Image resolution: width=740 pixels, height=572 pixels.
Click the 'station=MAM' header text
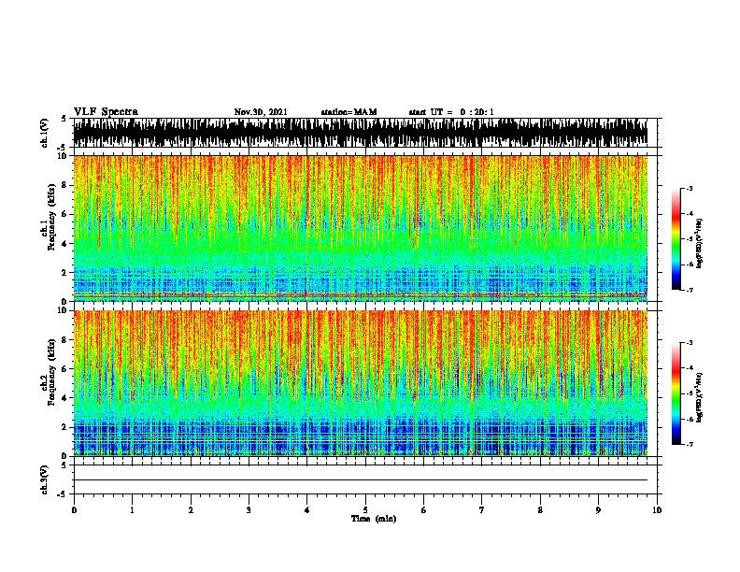pos(349,112)
